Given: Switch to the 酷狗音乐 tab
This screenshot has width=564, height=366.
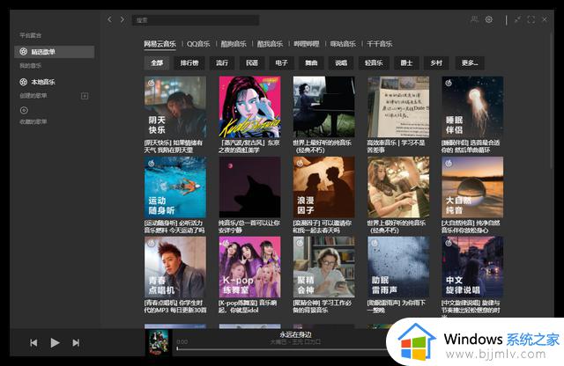Looking at the screenshot, I should coord(234,44).
